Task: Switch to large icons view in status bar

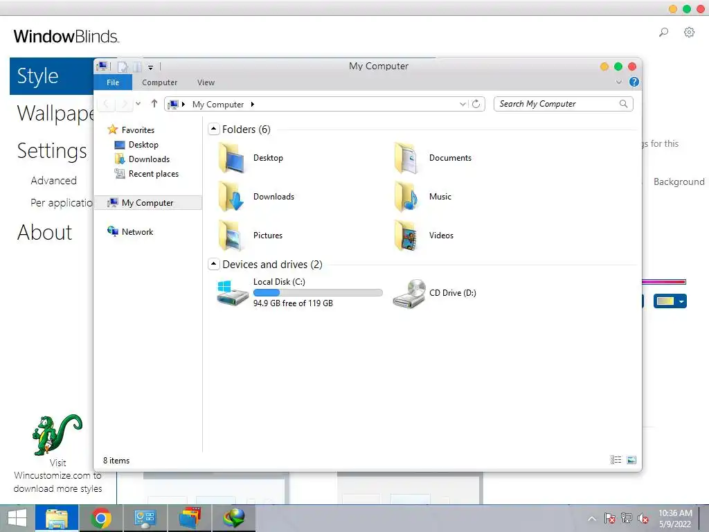Action: (x=631, y=460)
